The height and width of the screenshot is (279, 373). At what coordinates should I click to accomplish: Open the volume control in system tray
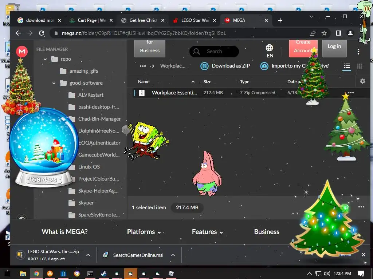click(327, 274)
